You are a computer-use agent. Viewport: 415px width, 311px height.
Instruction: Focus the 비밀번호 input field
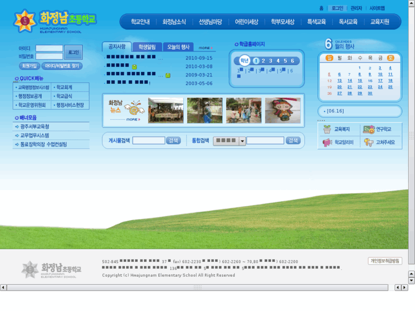(x=49, y=56)
